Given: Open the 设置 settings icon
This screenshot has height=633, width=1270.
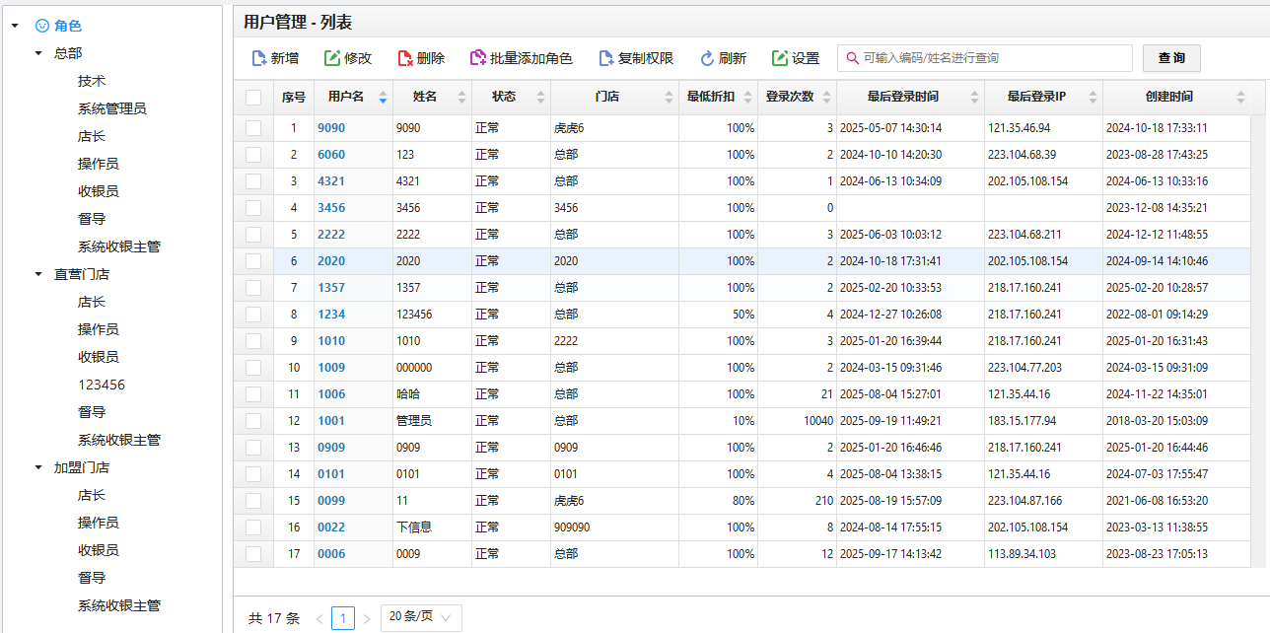Looking at the screenshot, I should [780, 58].
